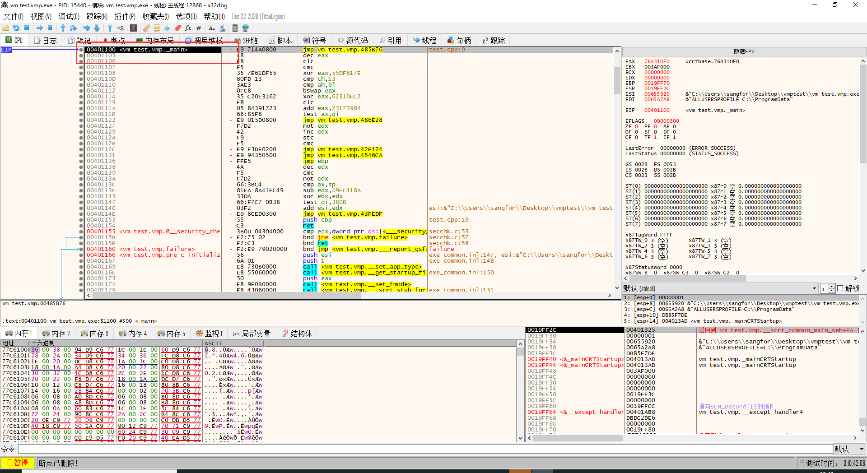Toggle breakpoint dot at address 00401155
867x473 pixels.
pyautogui.click(x=81, y=232)
